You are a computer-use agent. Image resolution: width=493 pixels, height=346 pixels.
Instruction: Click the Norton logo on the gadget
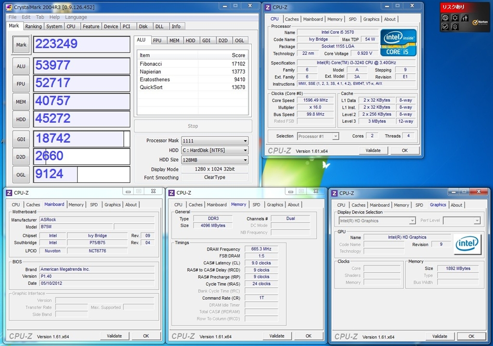[480, 22]
